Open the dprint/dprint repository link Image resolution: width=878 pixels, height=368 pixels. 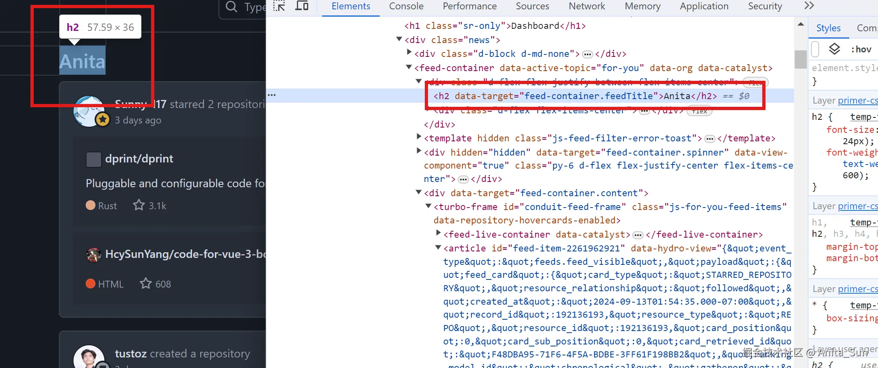[139, 159]
